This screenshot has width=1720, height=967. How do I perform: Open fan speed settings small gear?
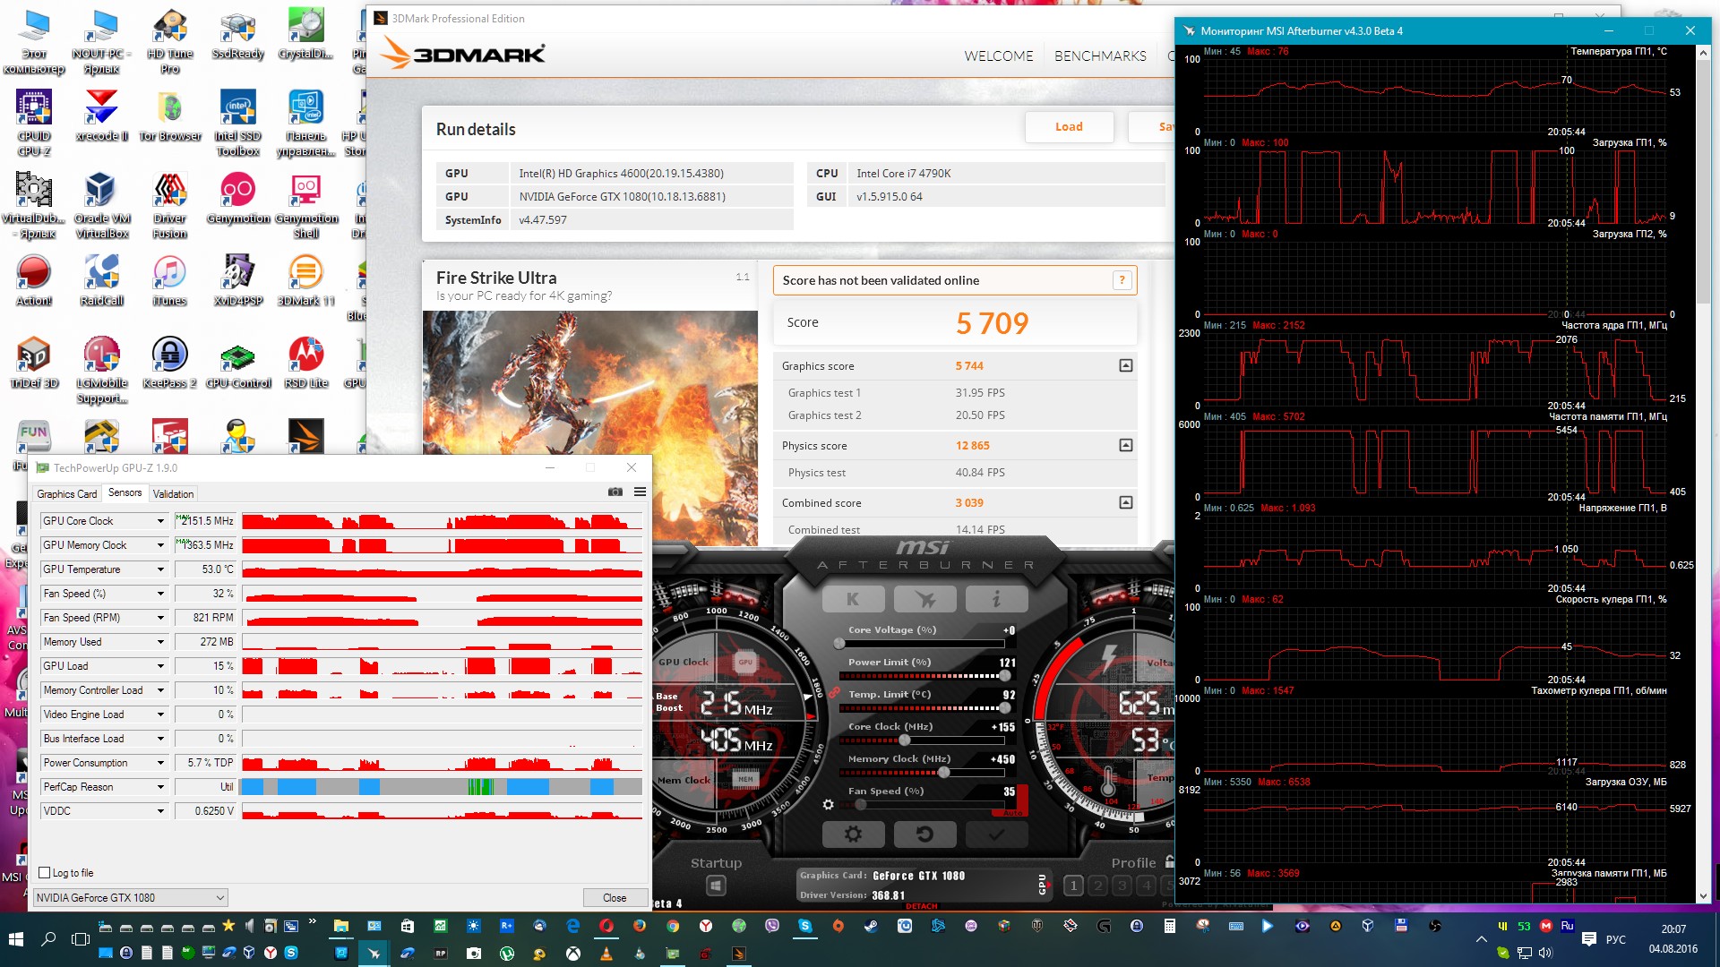pos(828,804)
